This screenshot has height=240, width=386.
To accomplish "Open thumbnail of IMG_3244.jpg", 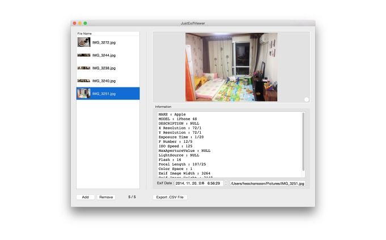I will pos(84,55).
